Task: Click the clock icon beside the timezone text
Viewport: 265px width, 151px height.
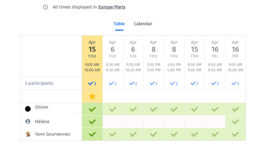Action: tap(45, 7)
